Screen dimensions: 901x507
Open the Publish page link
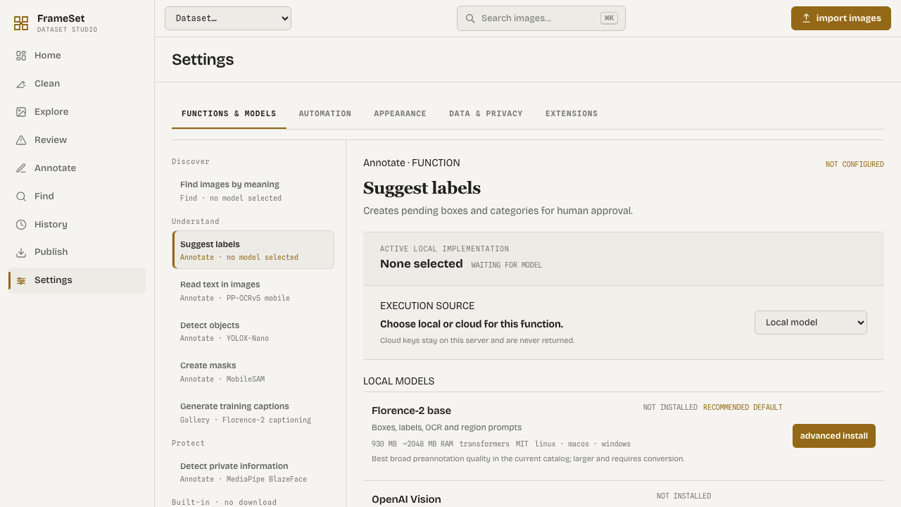tap(77, 252)
